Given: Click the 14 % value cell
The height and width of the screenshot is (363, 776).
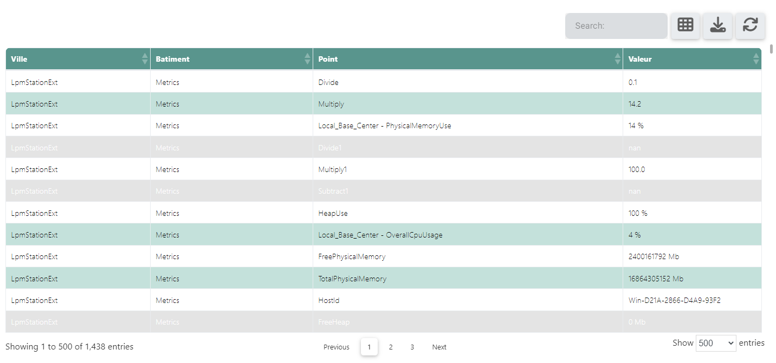Looking at the screenshot, I should click(692, 126).
